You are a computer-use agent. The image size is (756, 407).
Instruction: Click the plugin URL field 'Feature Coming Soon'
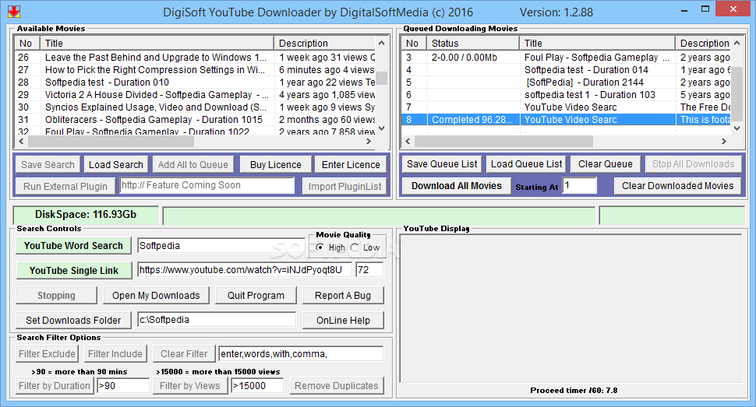tap(207, 185)
